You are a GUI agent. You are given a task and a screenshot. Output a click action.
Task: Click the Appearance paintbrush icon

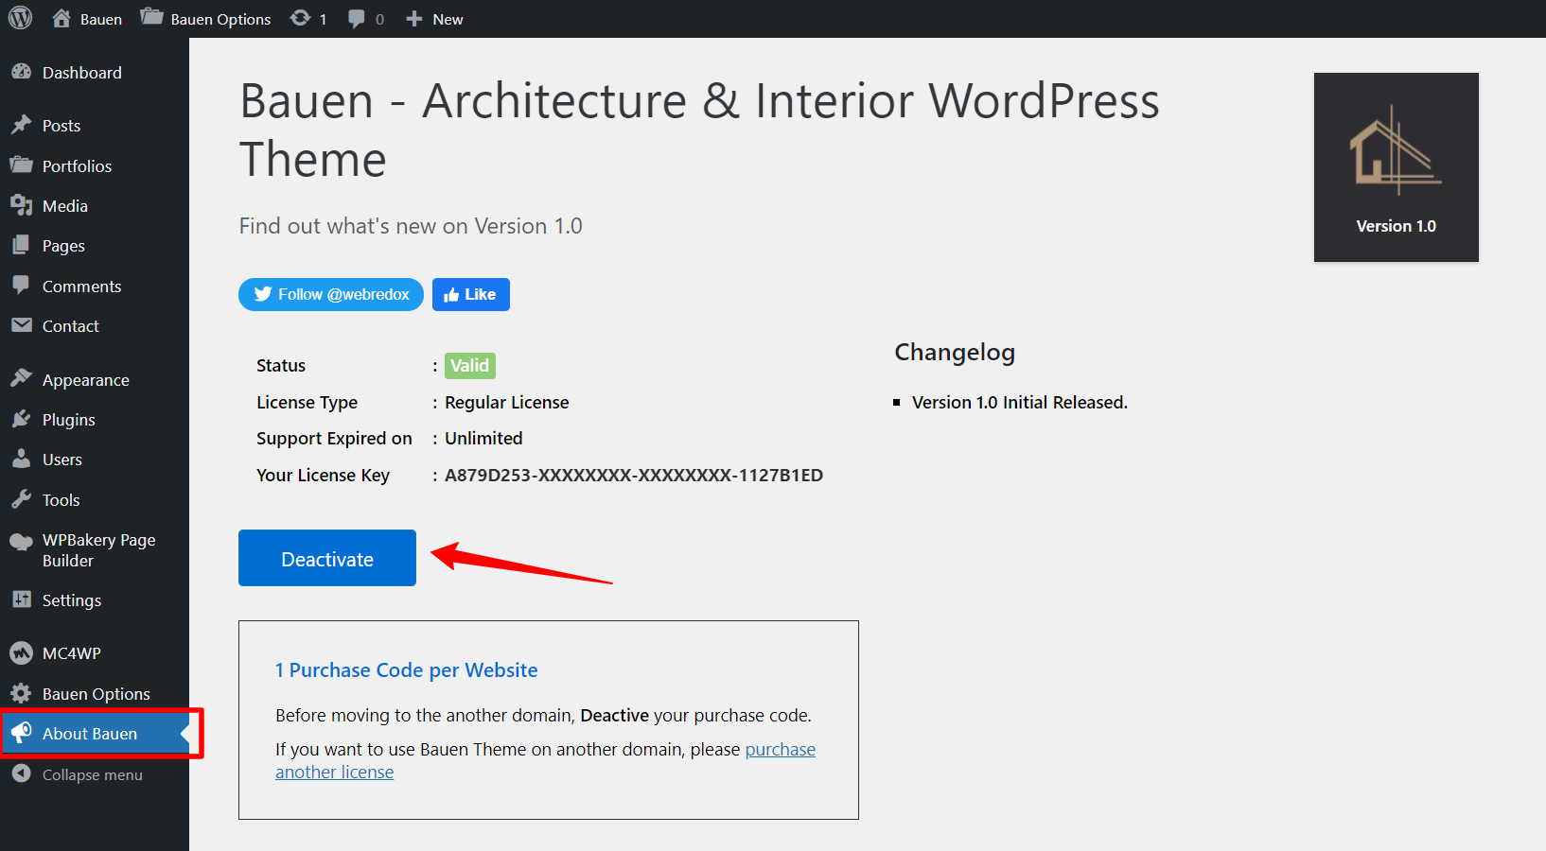(x=21, y=378)
